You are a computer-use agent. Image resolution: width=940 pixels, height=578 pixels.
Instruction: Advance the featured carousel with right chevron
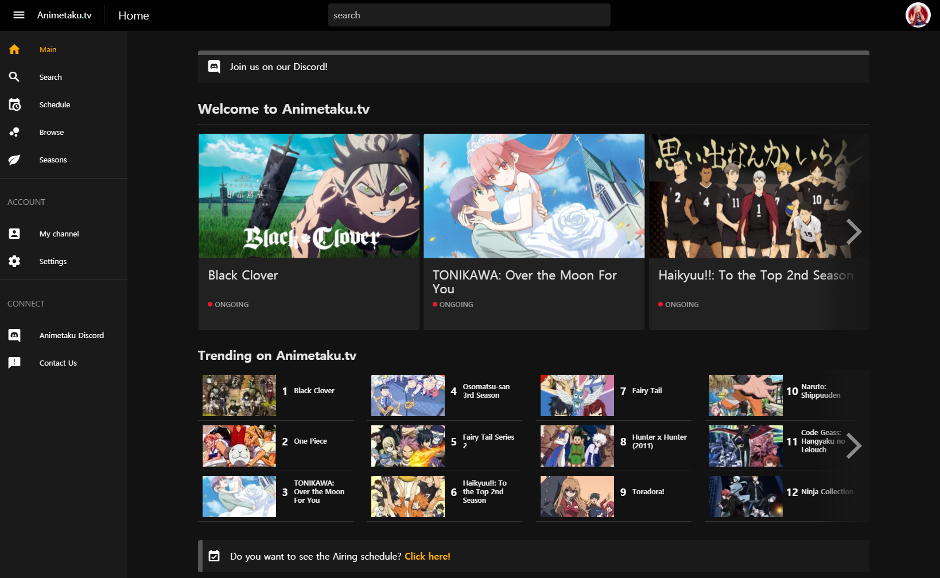point(853,232)
